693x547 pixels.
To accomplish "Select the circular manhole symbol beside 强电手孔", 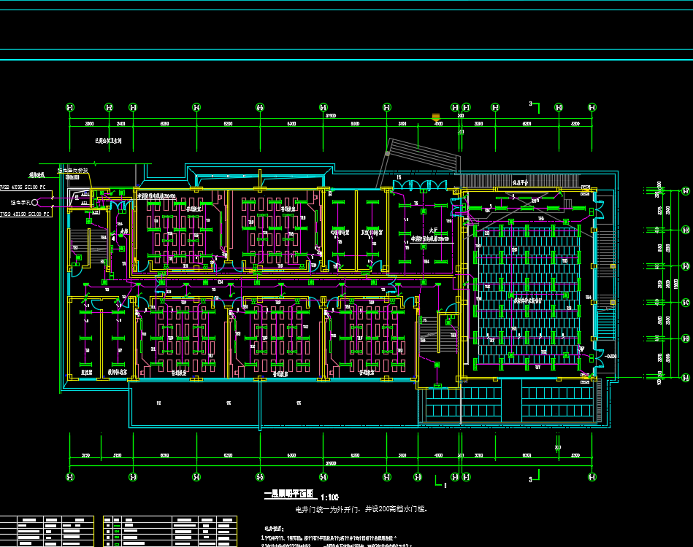I will point(35,203).
